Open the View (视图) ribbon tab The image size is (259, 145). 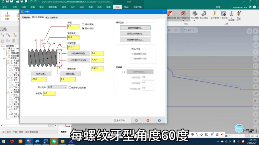[108, 7]
